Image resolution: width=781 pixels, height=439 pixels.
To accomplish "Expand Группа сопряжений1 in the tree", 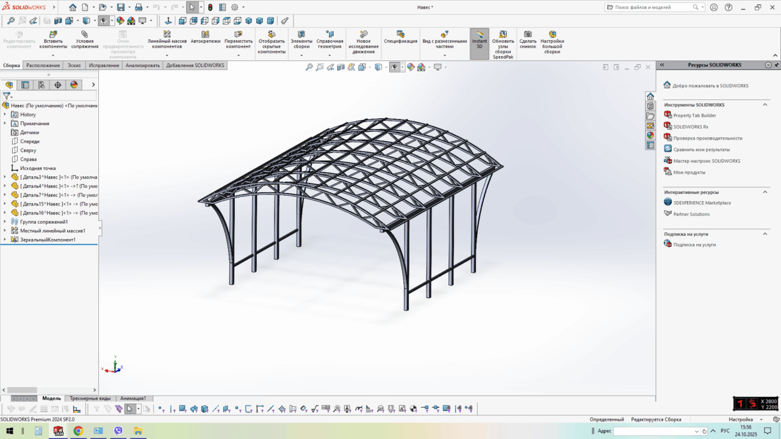I will [5, 222].
